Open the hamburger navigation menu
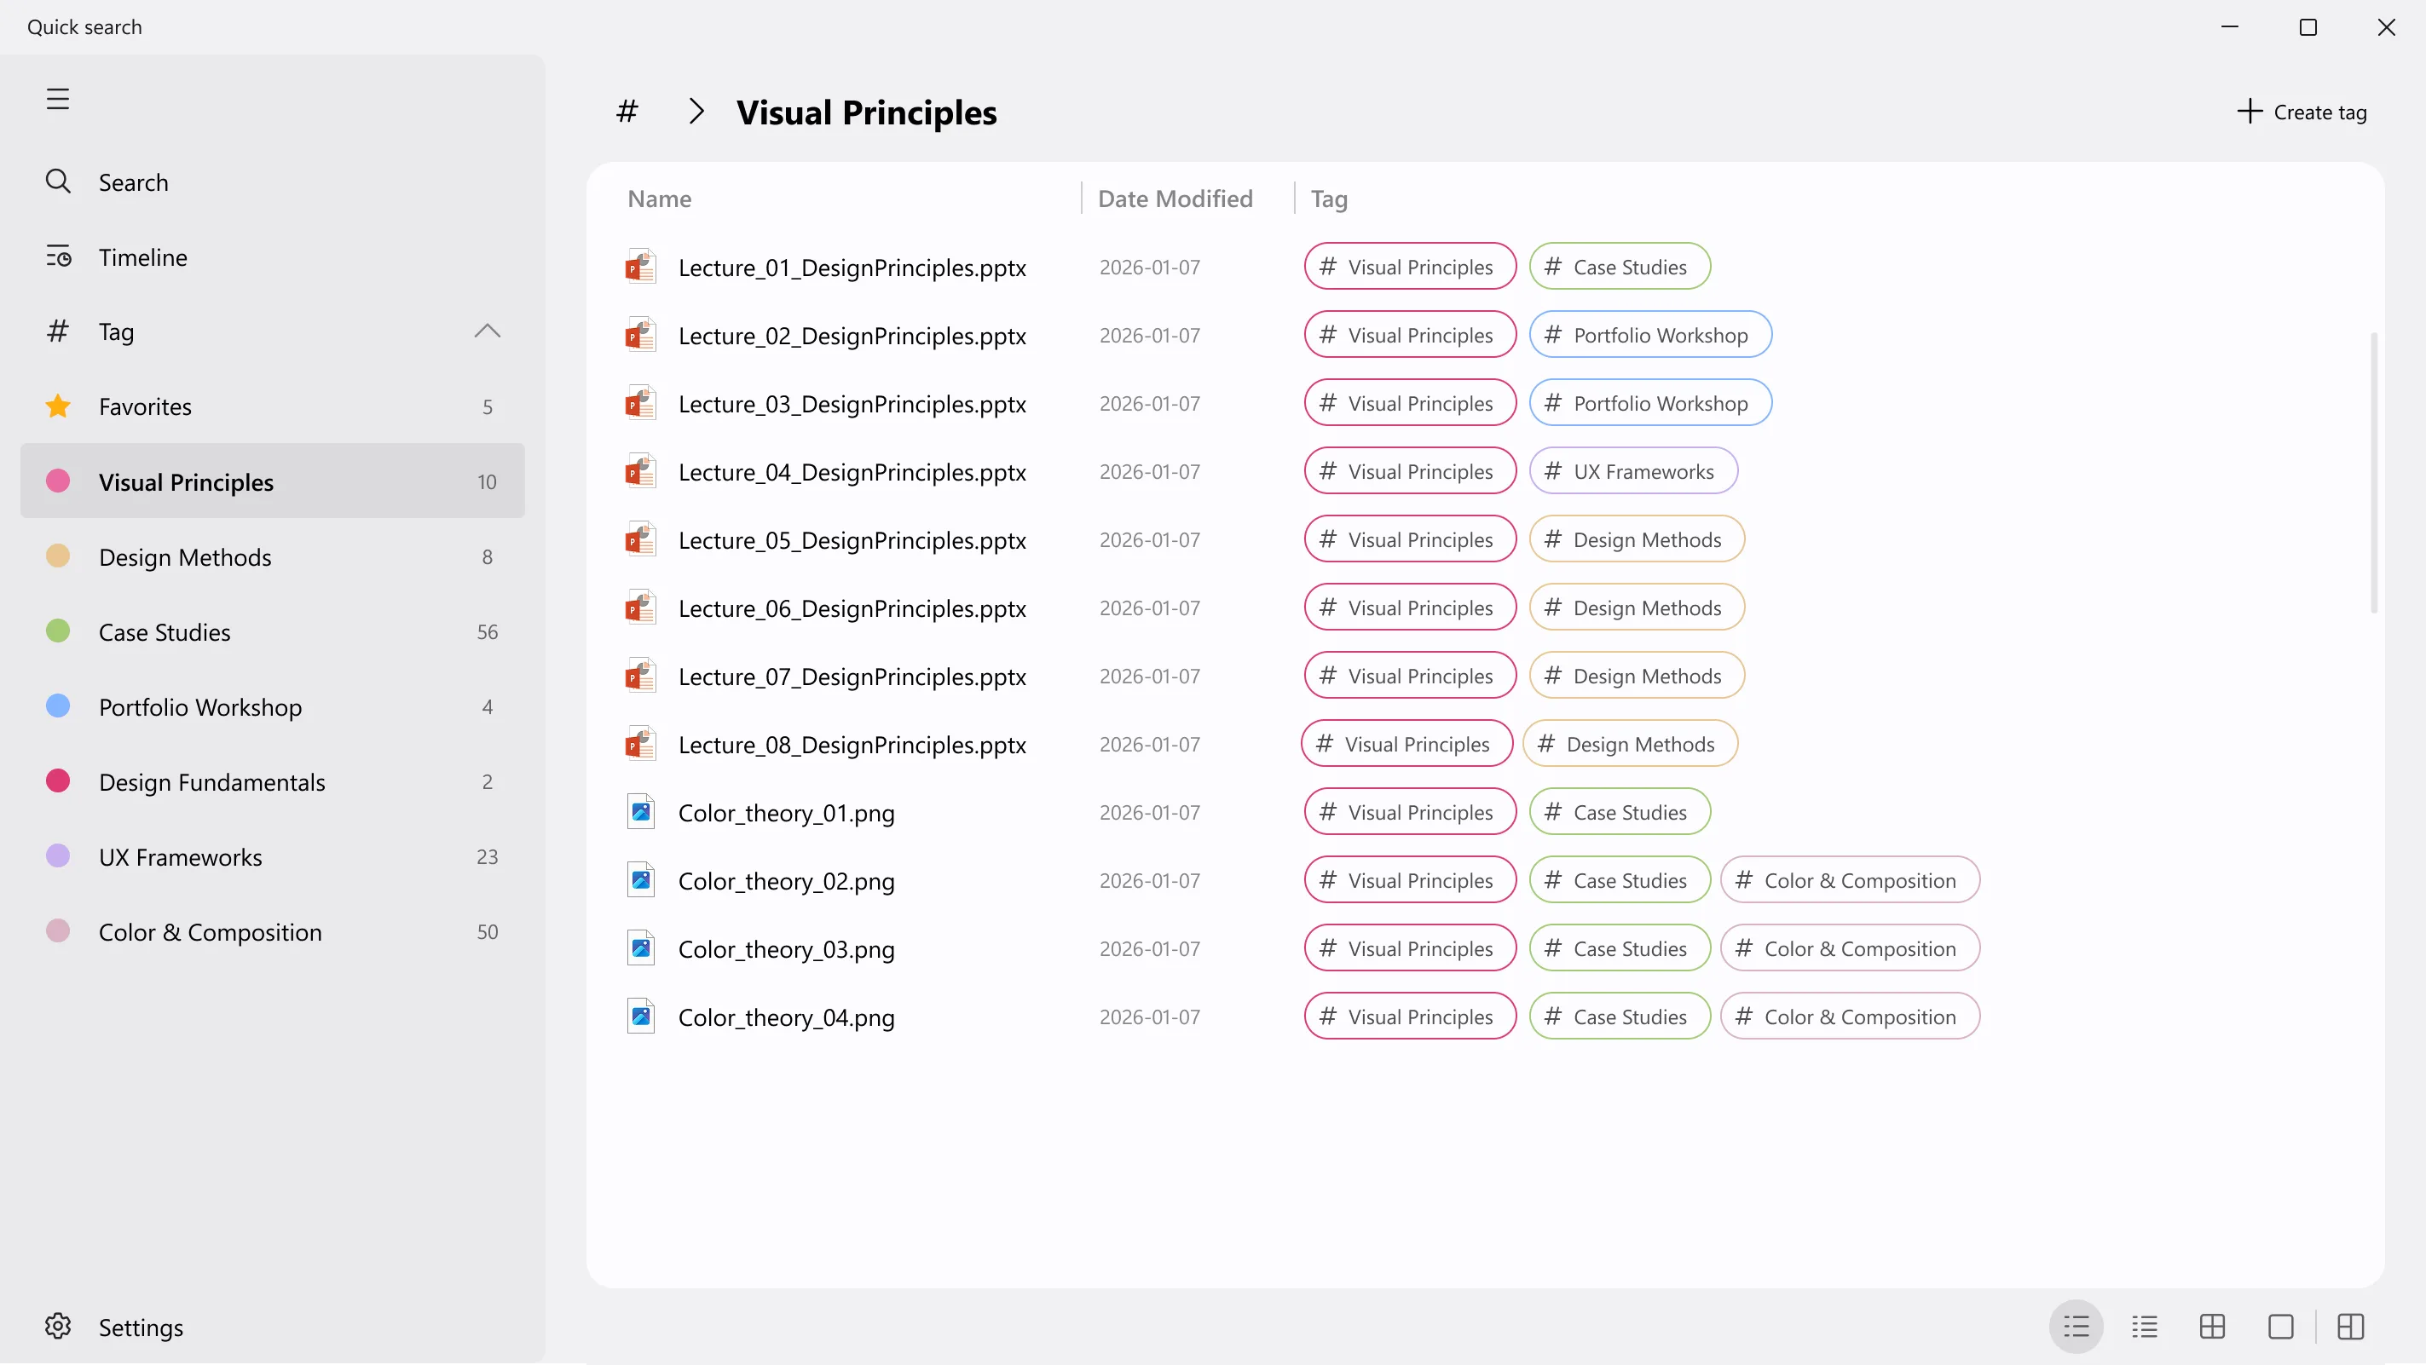The width and height of the screenshot is (2426, 1365). (57, 99)
